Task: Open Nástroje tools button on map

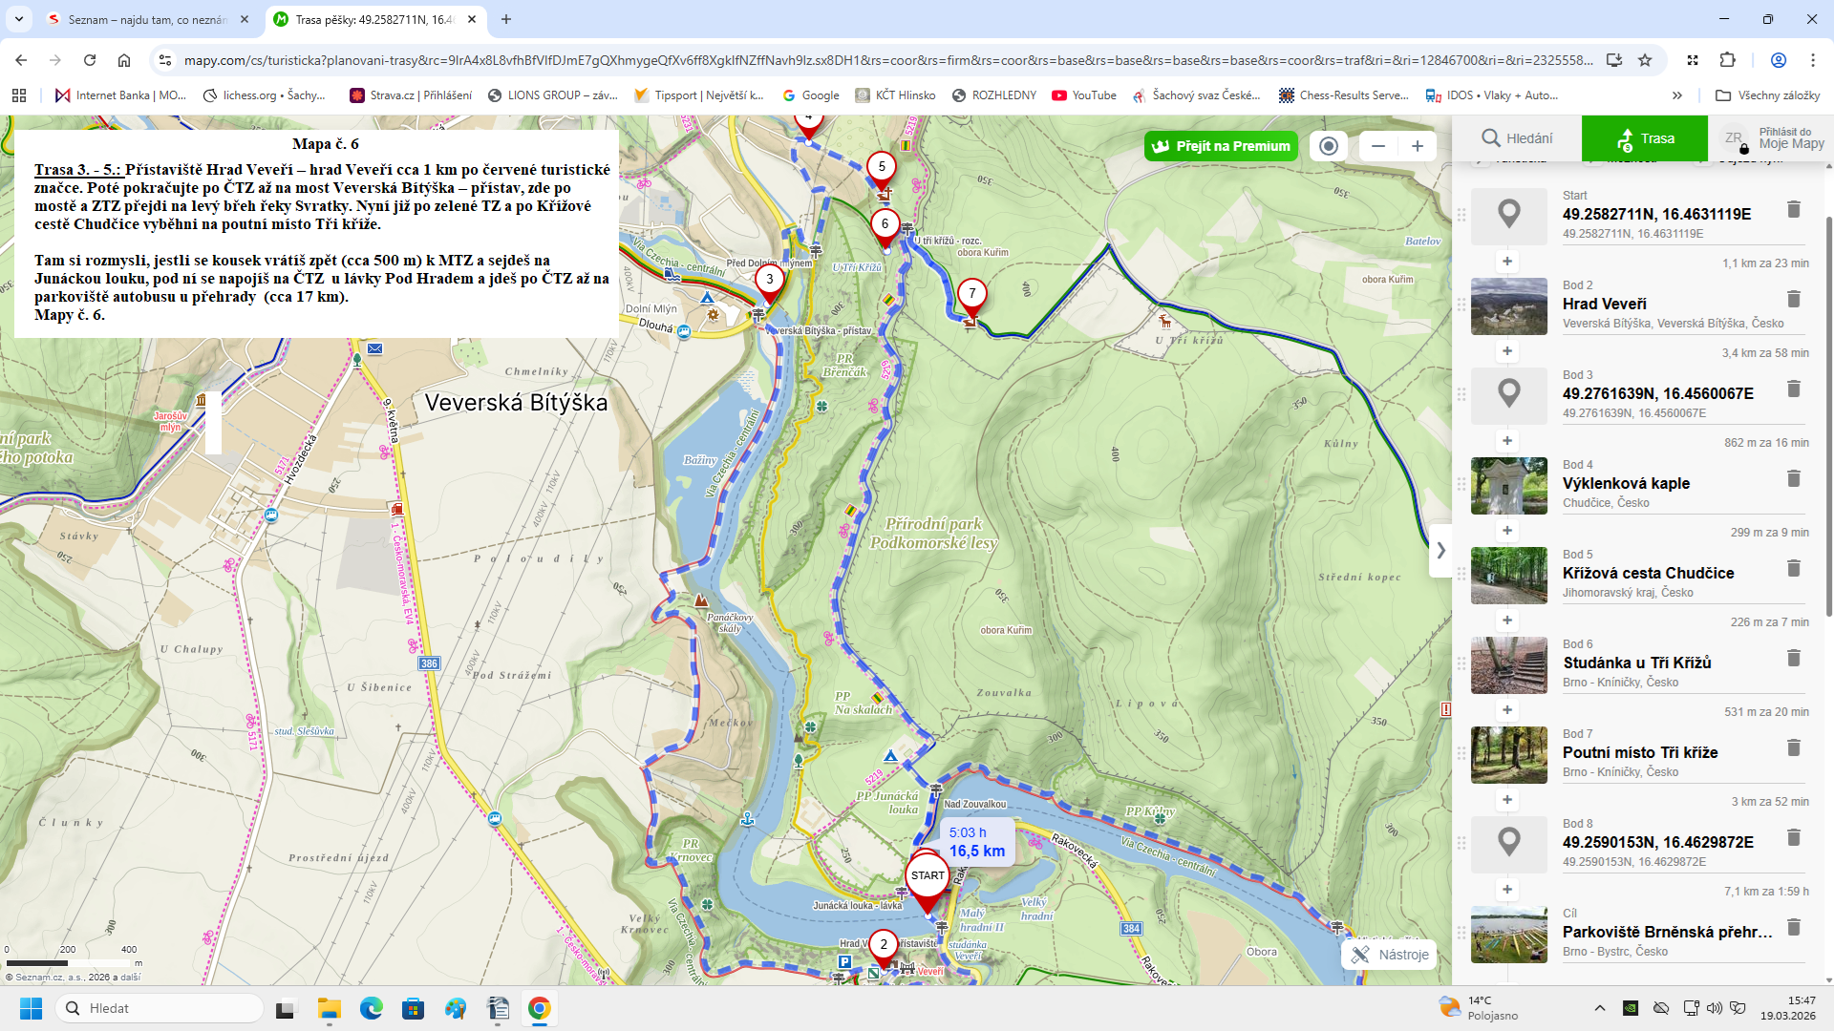Action: tap(1390, 955)
